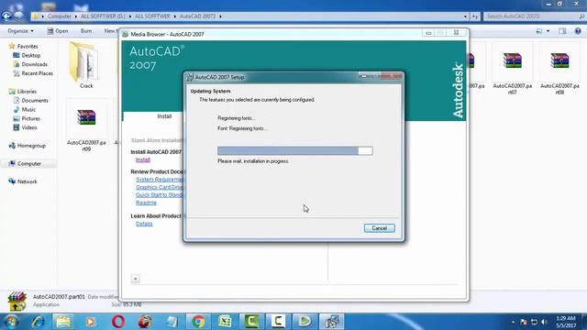Click the volume speaker tray icon

pyautogui.click(x=544, y=322)
